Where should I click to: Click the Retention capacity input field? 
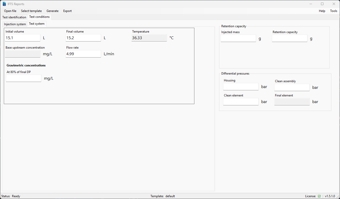tap(290, 38)
